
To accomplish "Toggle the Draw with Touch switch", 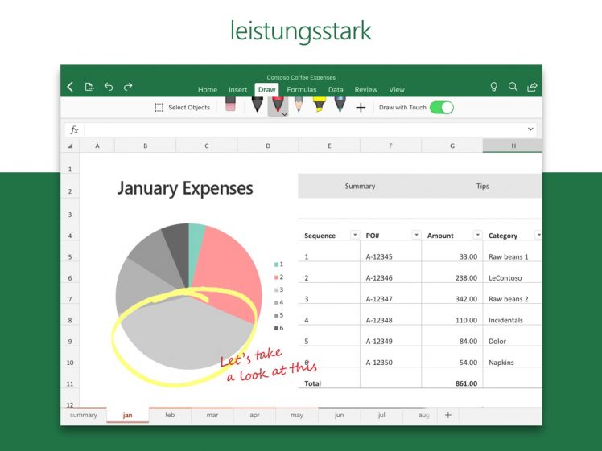I will (441, 107).
